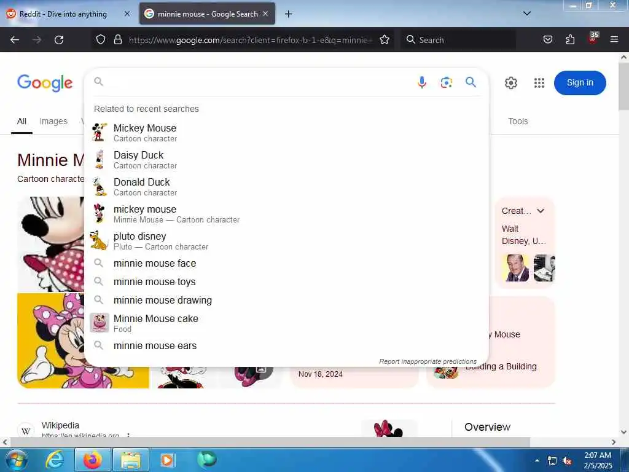Click the site padlock icon
Screen dimensions: 629x472
117,39
